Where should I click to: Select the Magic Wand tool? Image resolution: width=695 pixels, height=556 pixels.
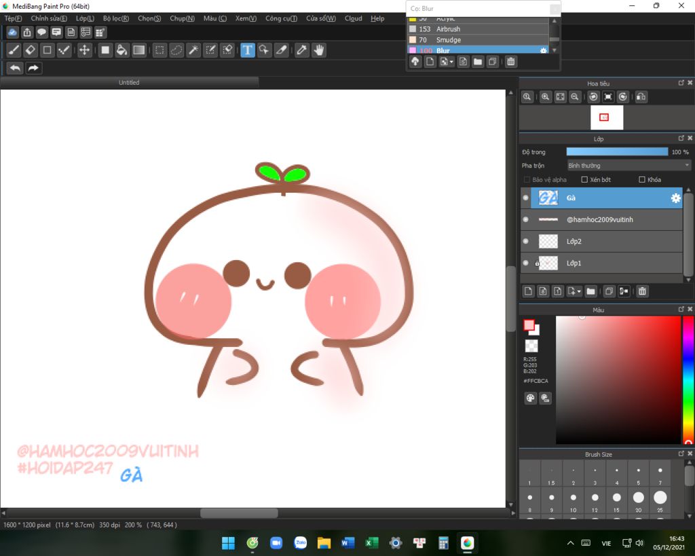coord(193,50)
